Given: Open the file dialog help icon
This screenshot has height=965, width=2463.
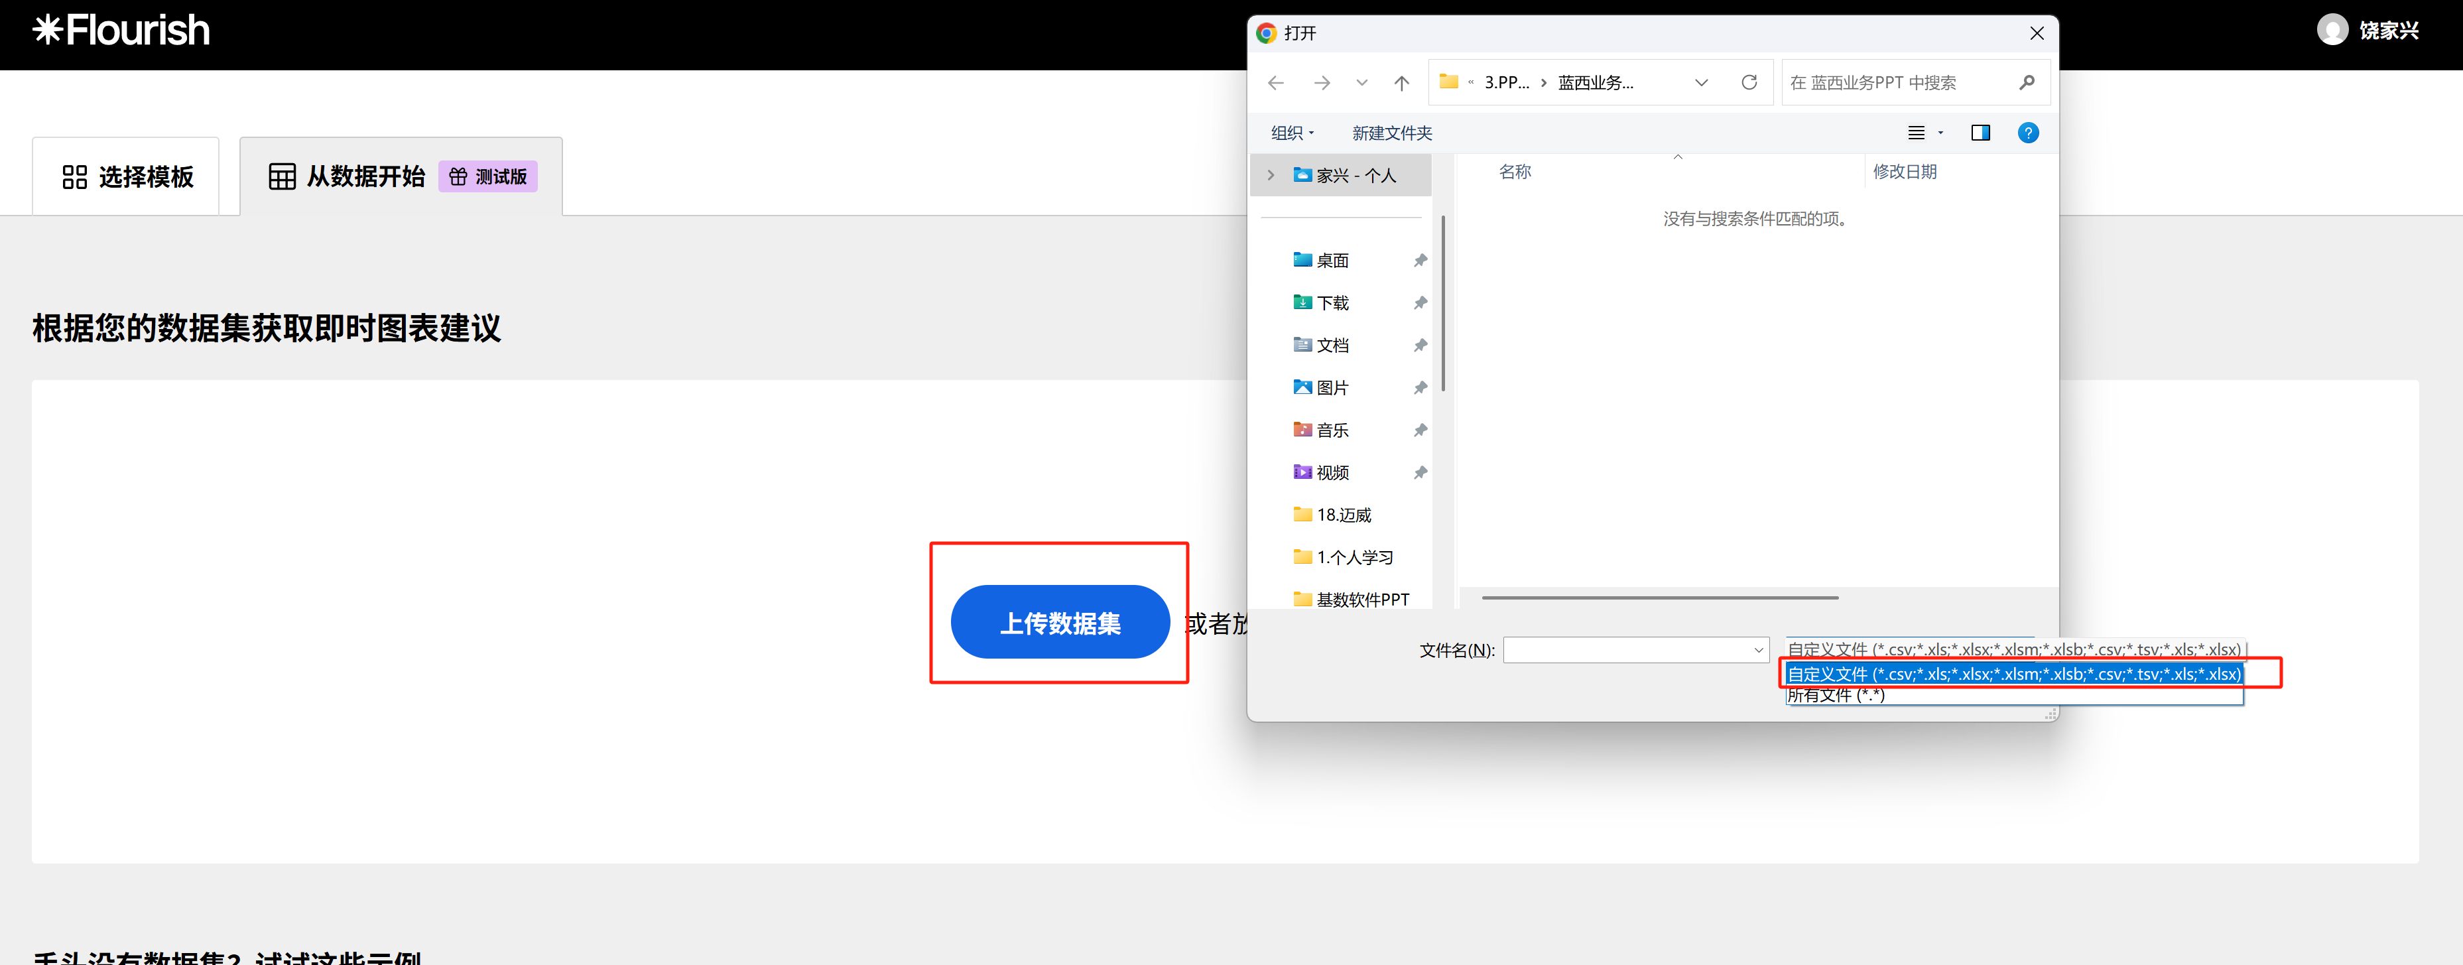Looking at the screenshot, I should (2027, 133).
